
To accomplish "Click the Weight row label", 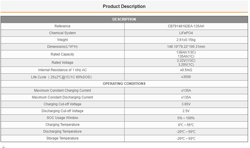I will 62,40.
